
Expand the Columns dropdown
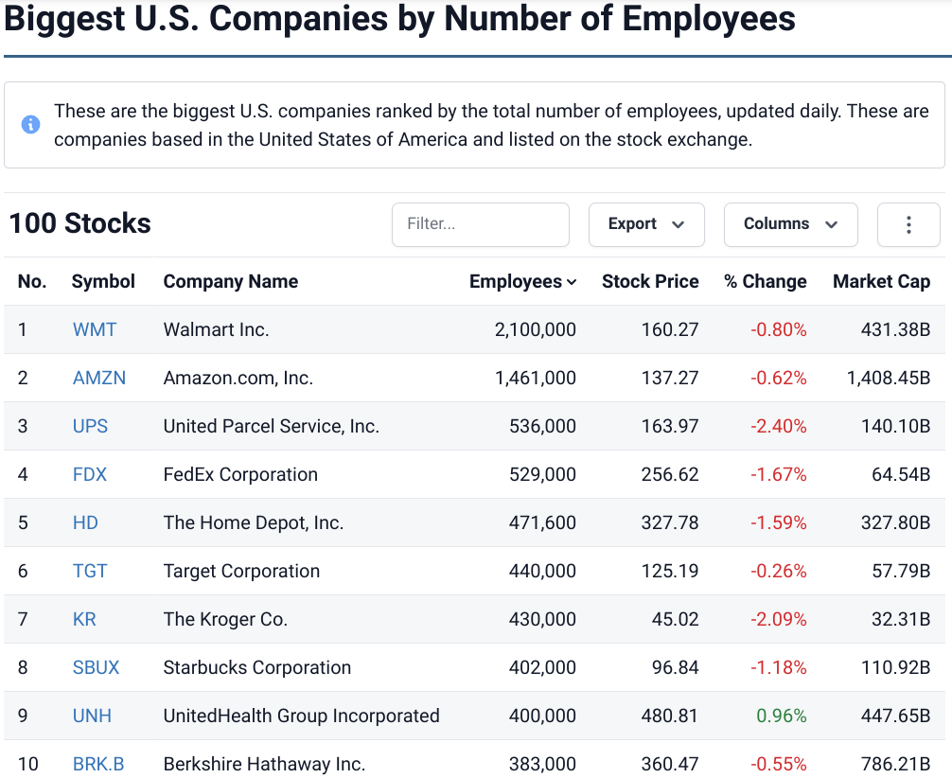click(790, 224)
